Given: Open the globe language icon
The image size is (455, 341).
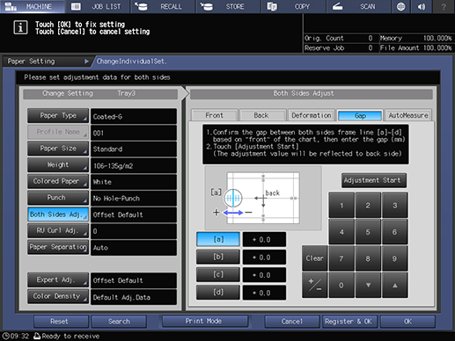Looking at the screenshot, I should [400, 6].
